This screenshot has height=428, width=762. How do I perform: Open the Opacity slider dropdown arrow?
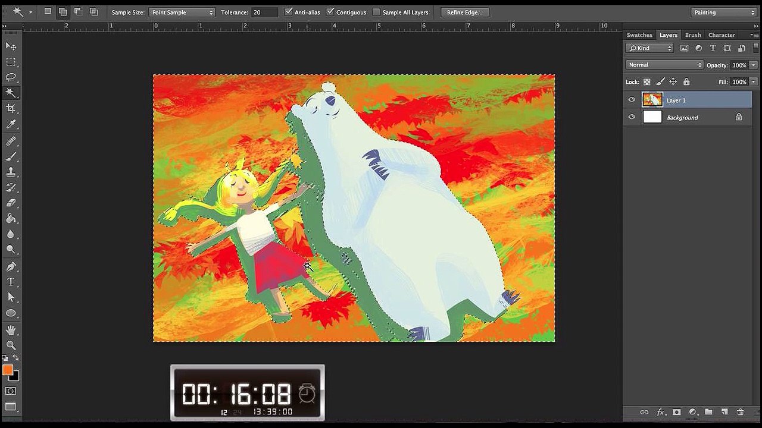pyautogui.click(x=754, y=65)
